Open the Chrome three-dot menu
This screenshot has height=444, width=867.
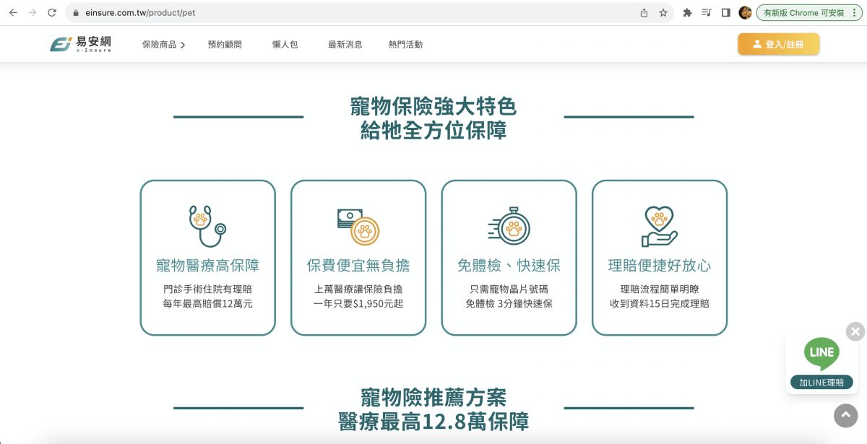click(x=855, y=12)
